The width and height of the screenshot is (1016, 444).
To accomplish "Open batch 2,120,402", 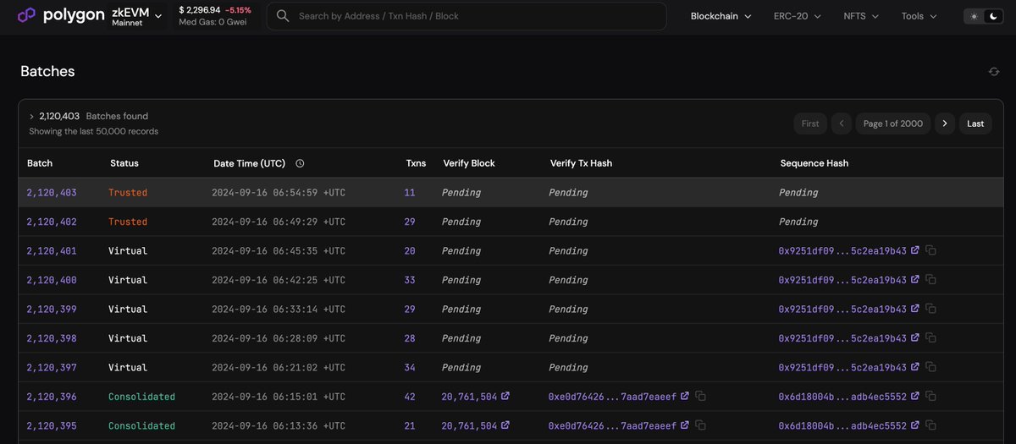I will point(52,222).
